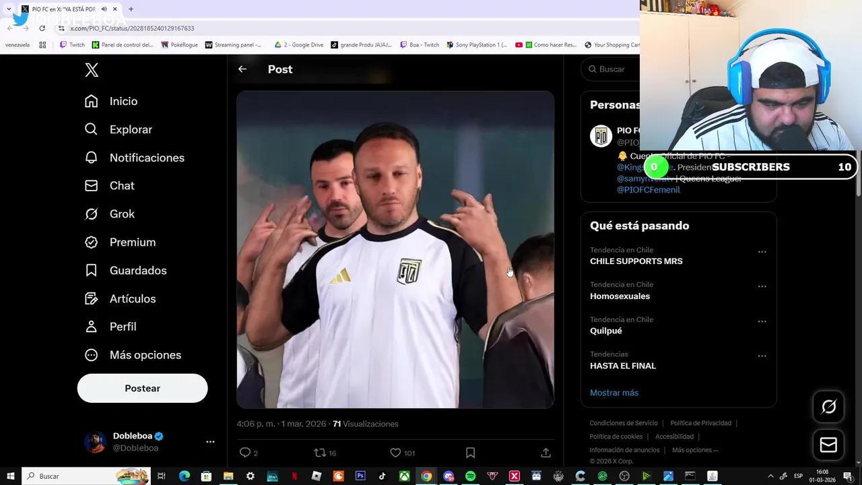Open the Homosexuales trend
The width and height of the screenshot is (862, 485).
coord(620,296)
